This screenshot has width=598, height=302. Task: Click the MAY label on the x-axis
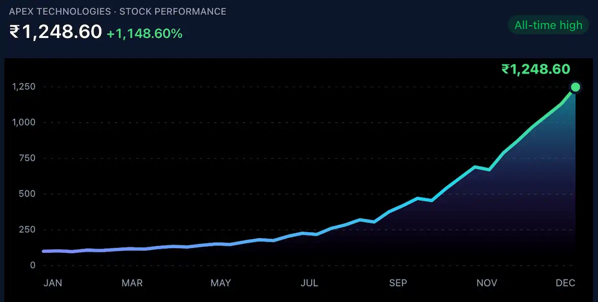point(221,283)
